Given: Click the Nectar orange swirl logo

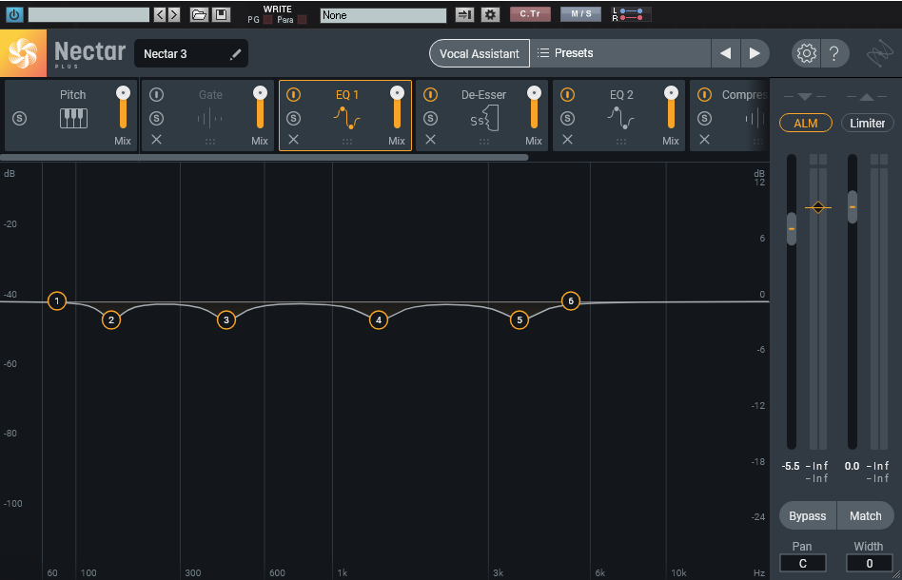Looking at the screenshot, I should coord(23,53).
